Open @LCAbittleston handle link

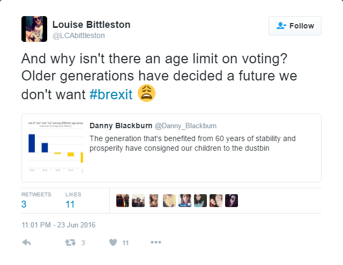pos(79,35)
